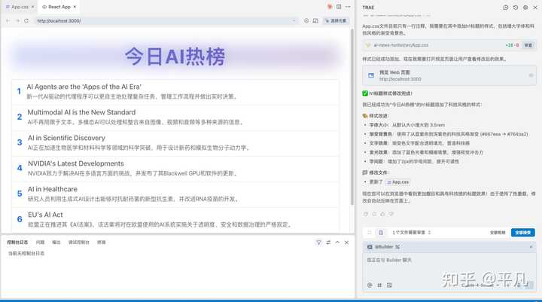Click 全部拒绝 to reject all changes
Viewport: 542px width, 302px height.
pyautogui.click(x=498, y=233)
